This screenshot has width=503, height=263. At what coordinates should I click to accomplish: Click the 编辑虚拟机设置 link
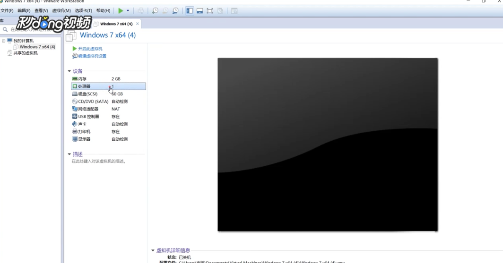(92, 56)
